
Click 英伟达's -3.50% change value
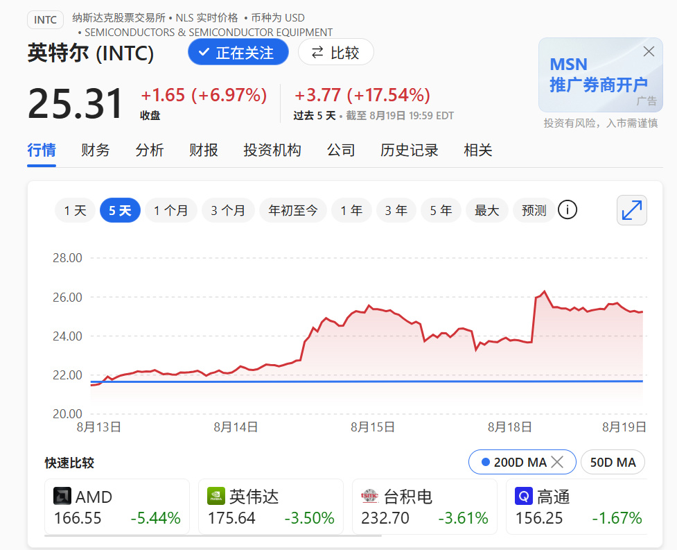pos(309,518)
